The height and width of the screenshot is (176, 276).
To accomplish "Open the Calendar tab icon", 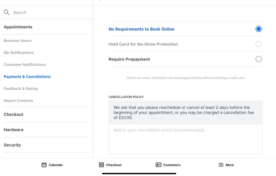I will [44, 165].
